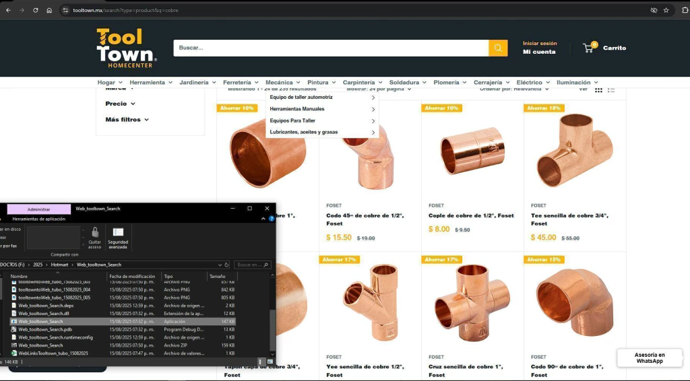Screen dimensions: 690x381
Task: Open Tee sencilla de cobre 3/4" product
Action: click(569, 219)
